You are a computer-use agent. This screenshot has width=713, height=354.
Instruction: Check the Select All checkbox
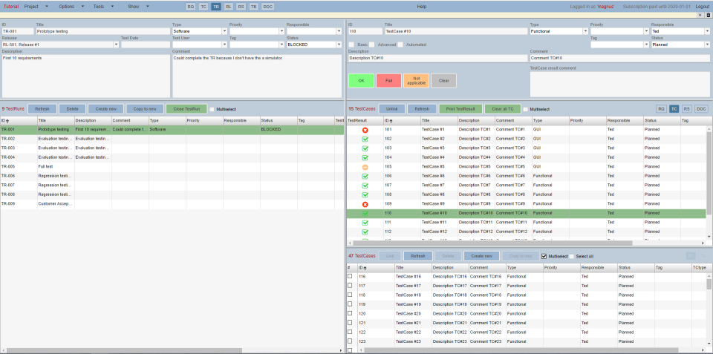[572, 256]
